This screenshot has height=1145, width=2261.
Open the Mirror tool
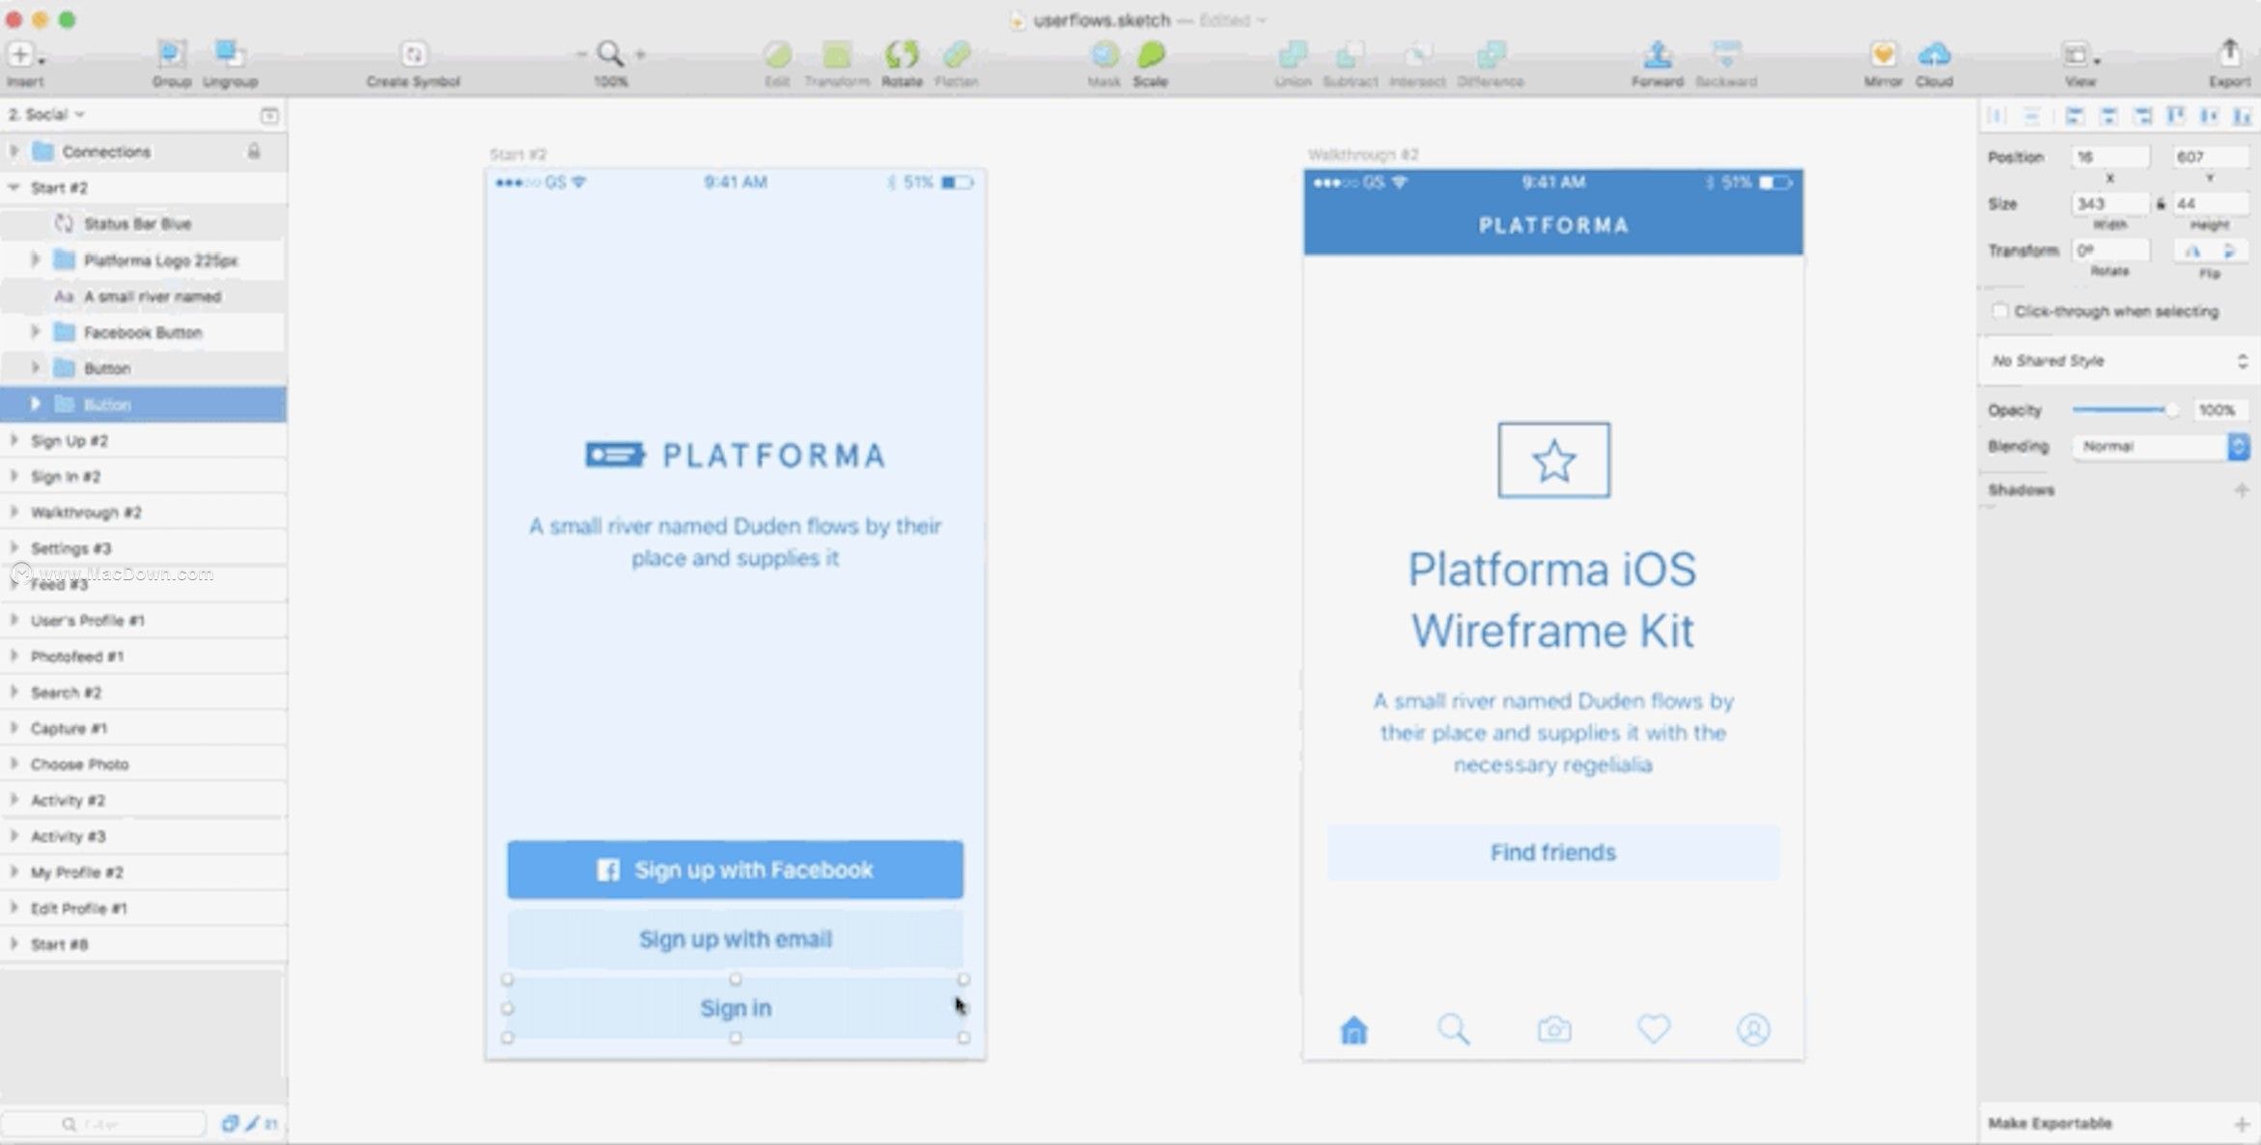click(x=1883, y=55)
